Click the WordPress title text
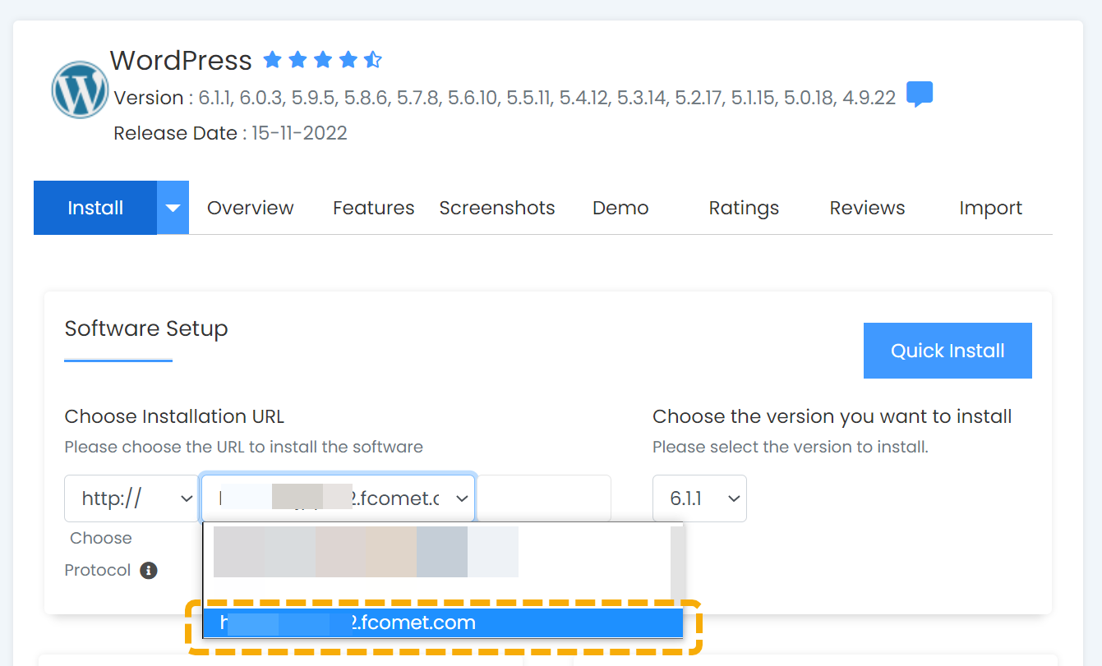Screen dimensions: 1102x666 pos(181,60)
